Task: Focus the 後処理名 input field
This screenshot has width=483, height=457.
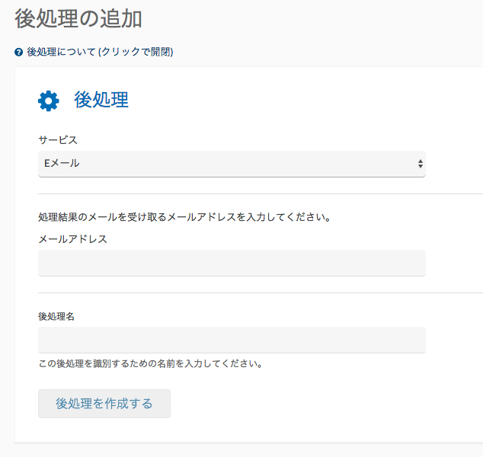Action: [232, 340]
